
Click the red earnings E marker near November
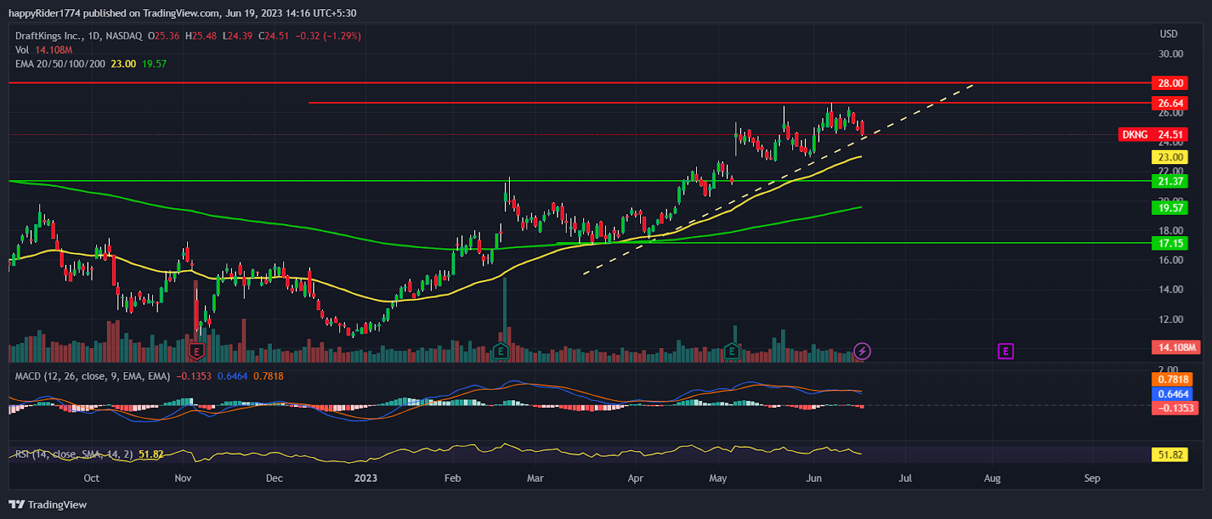coord(197,351)
